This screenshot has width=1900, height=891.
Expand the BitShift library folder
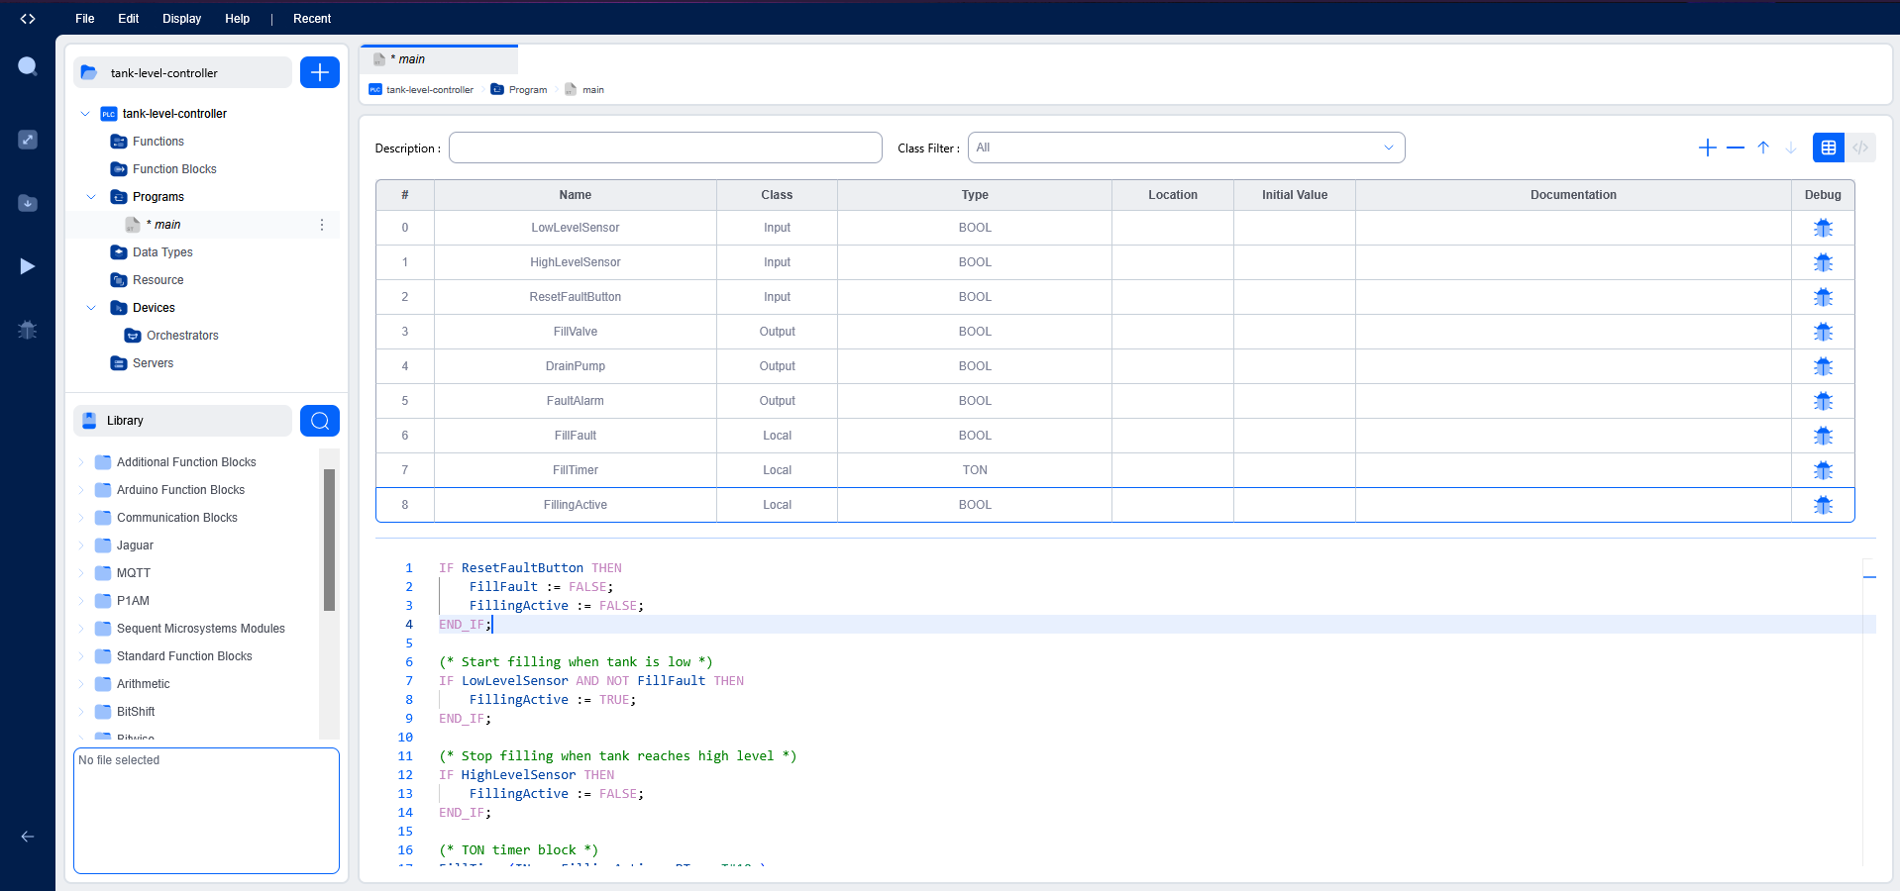click(x=81, y=712)
